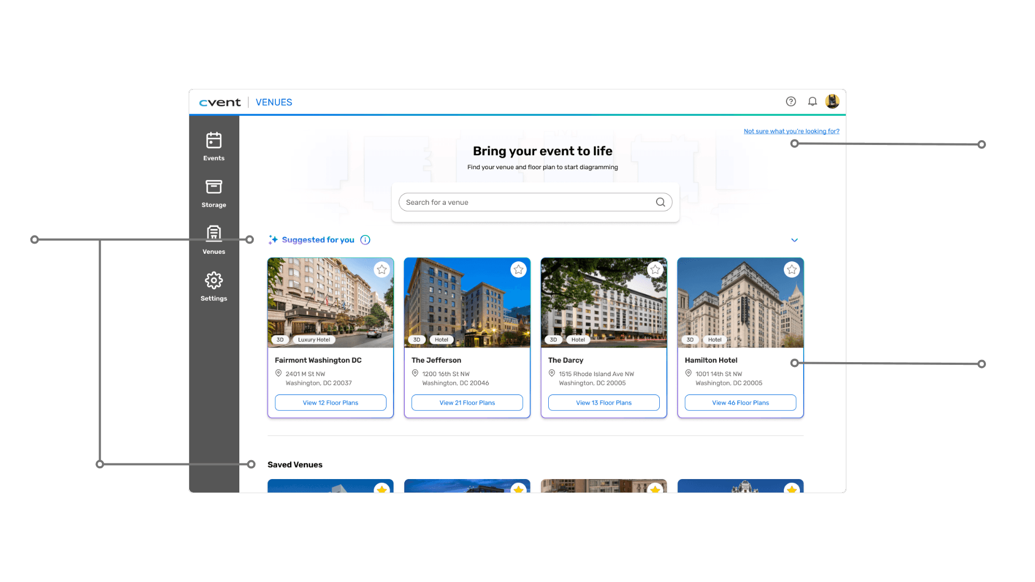The image size is (1035, 582).
Task: Click the Search for a venue field
Action: click(x=526, y=202)
